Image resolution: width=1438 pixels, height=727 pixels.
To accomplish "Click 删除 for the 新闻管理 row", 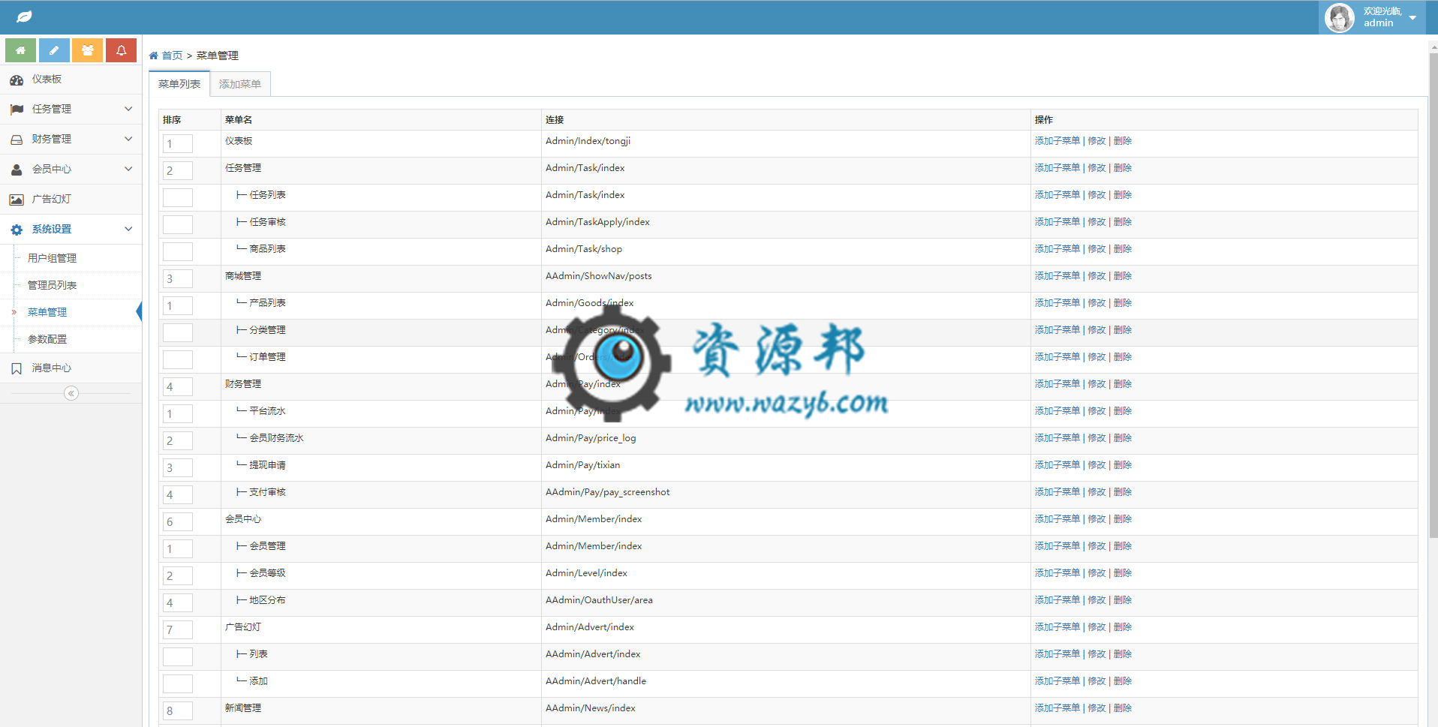I will [1123, 708].
